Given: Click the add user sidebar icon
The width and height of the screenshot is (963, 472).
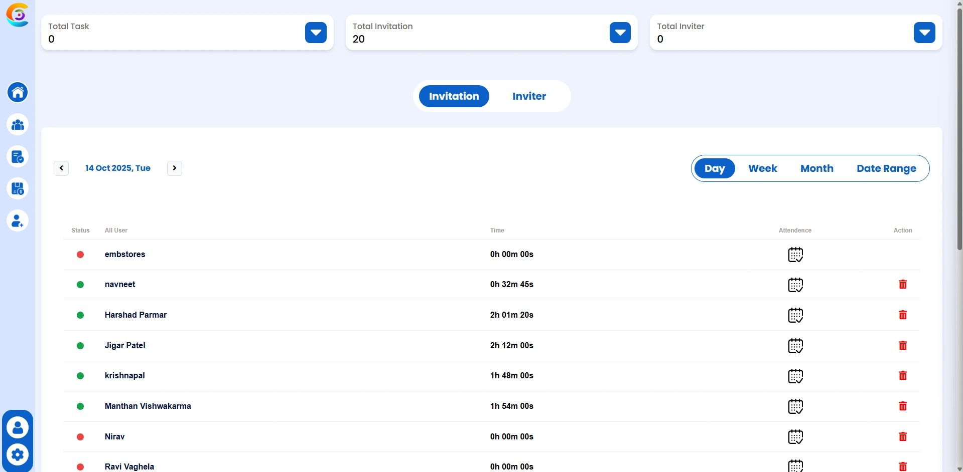Looking at the screenshot, I should [x=18, y=220].
